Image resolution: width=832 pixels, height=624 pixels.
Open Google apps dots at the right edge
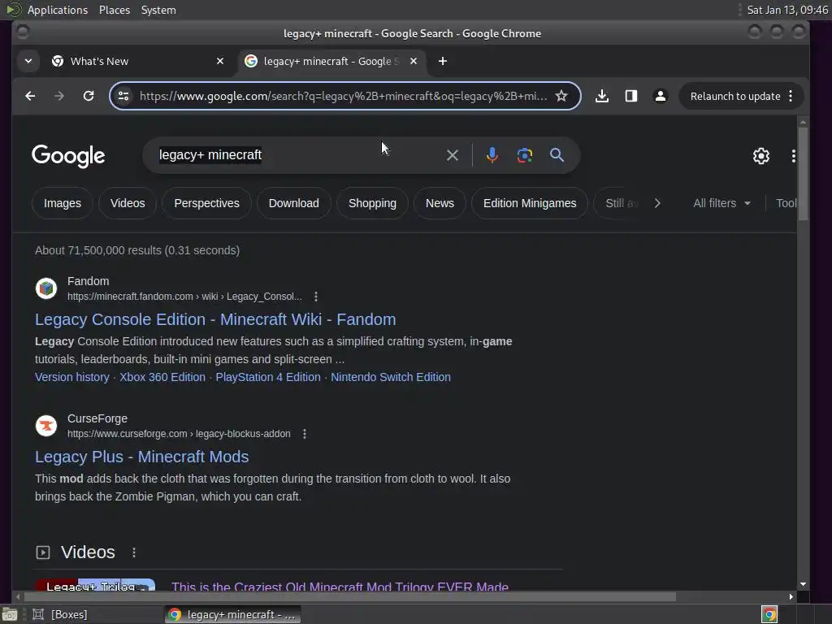tap(793, 155)
